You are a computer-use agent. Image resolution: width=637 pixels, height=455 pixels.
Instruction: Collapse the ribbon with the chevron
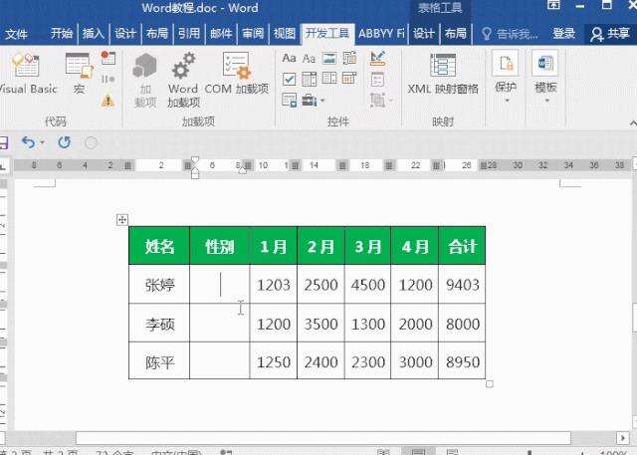[x=633, y=122]
